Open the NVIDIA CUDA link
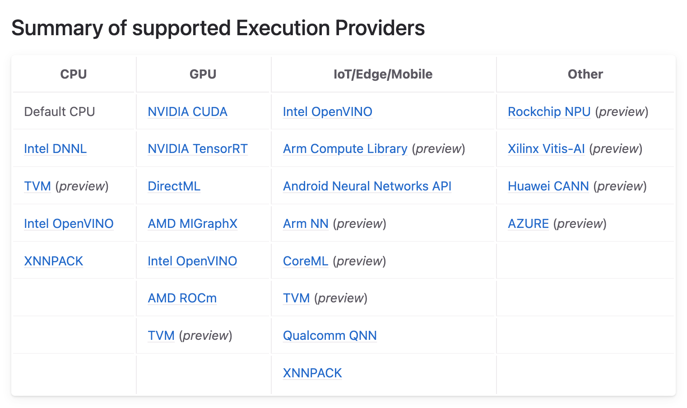Viewport: 687px width, 408px height. click(x=187, y=112)
